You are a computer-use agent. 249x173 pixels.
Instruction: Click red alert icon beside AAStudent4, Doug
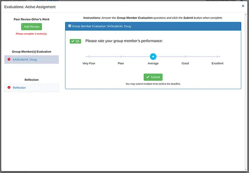tap(9, 59)
